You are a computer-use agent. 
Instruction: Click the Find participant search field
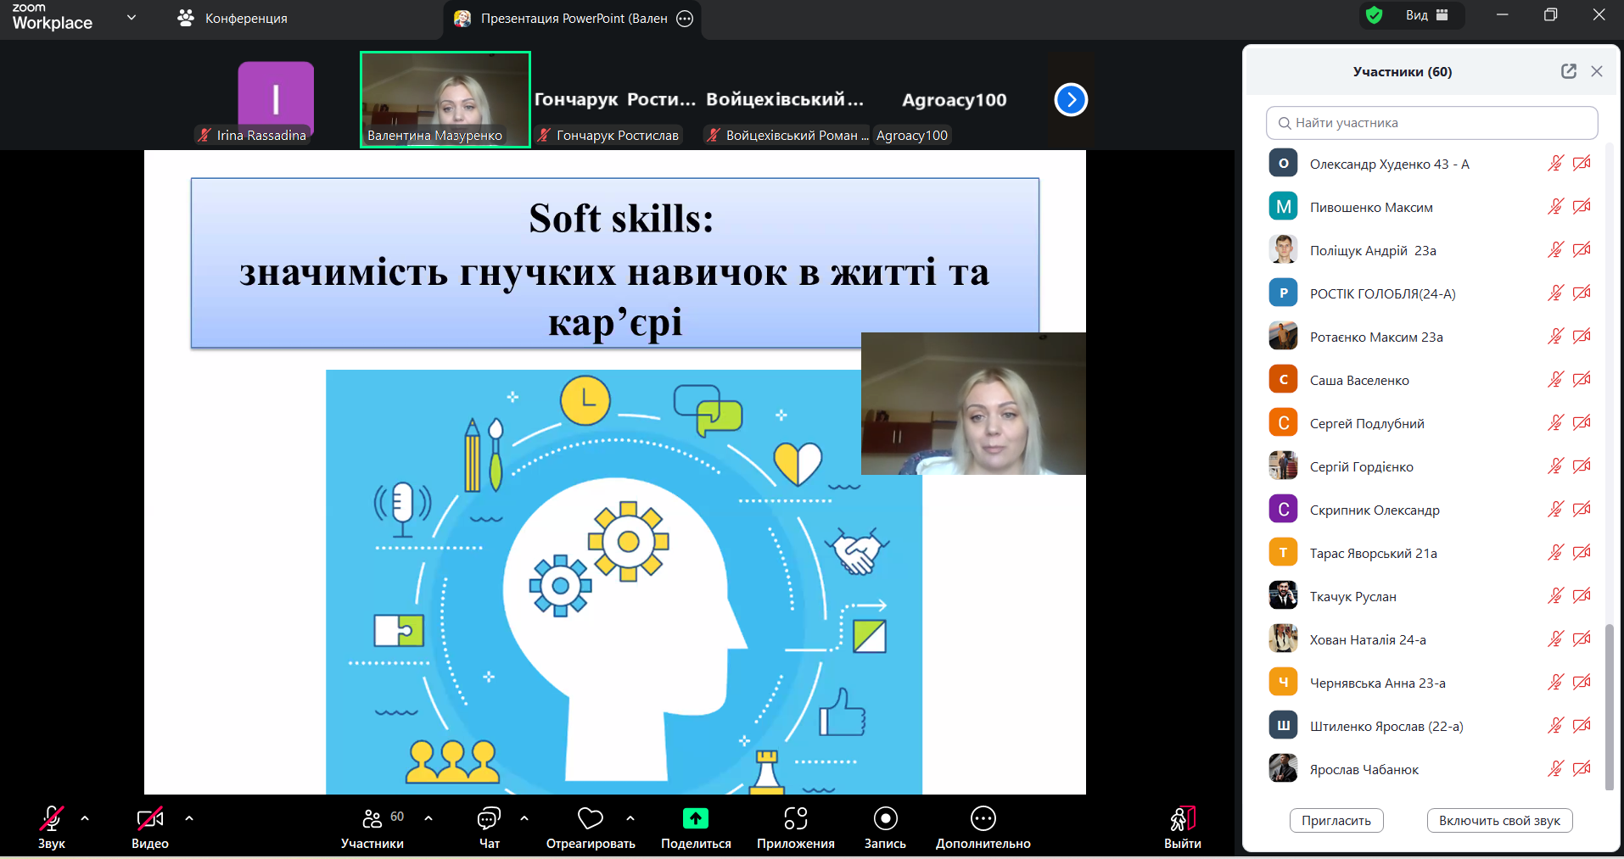(x=1431, y=123)
